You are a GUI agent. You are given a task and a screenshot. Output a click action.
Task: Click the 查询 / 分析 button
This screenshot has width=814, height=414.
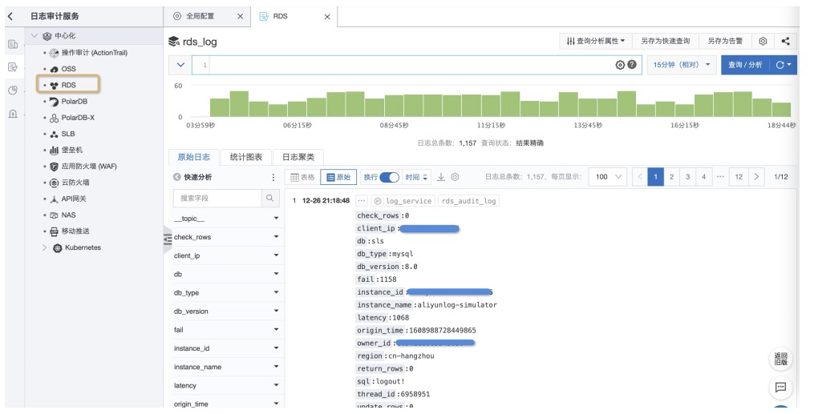[746, 65]
